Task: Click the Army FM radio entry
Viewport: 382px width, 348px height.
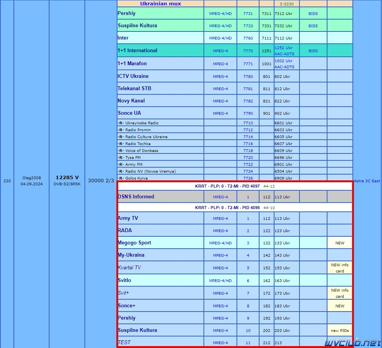Action: click(x=130, y=164)
